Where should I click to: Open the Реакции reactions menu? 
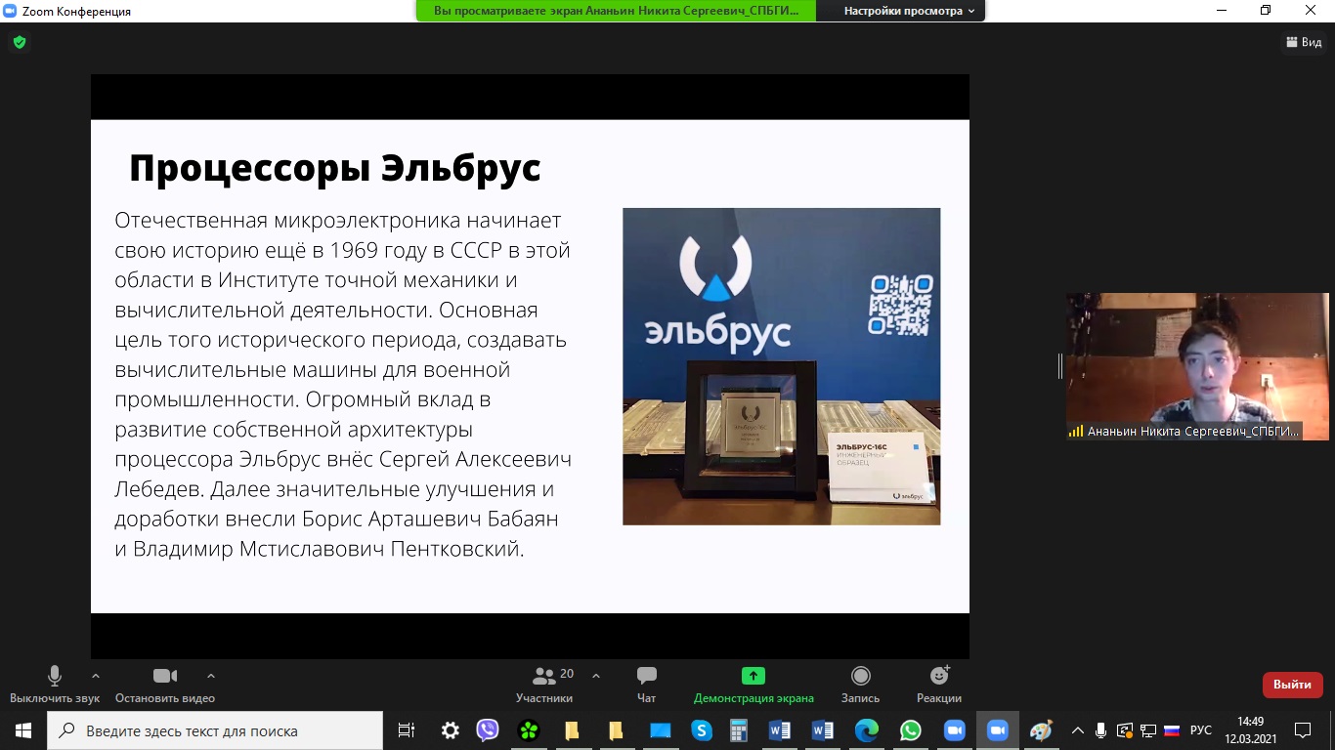coord(939,685)
